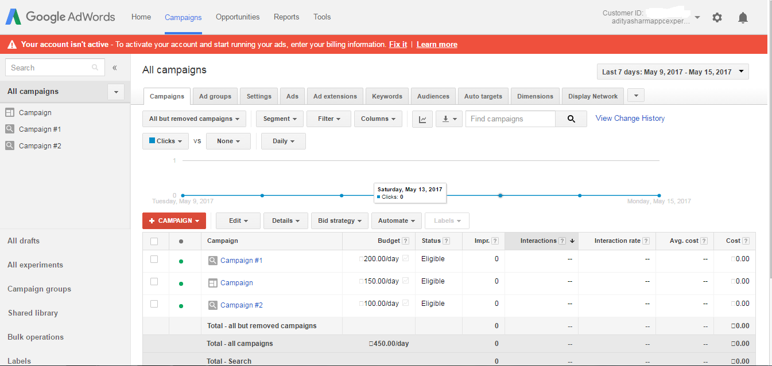Open the download report icon menu
Image resolution: width=772 pixels, height=366 pixels.
coord(449,119)
